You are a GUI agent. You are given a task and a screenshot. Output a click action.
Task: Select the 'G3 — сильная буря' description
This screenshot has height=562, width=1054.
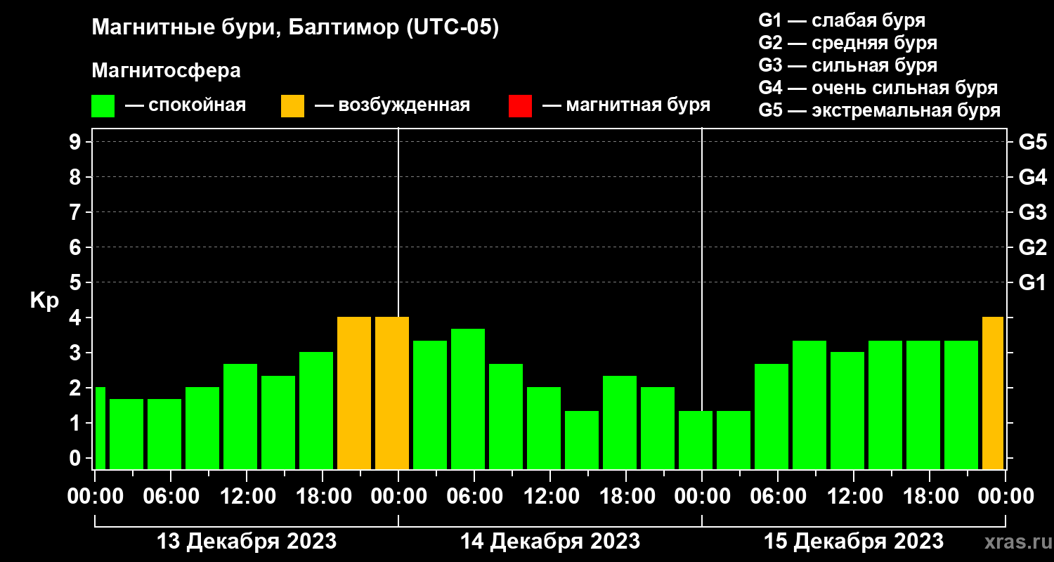click(848, 65)
